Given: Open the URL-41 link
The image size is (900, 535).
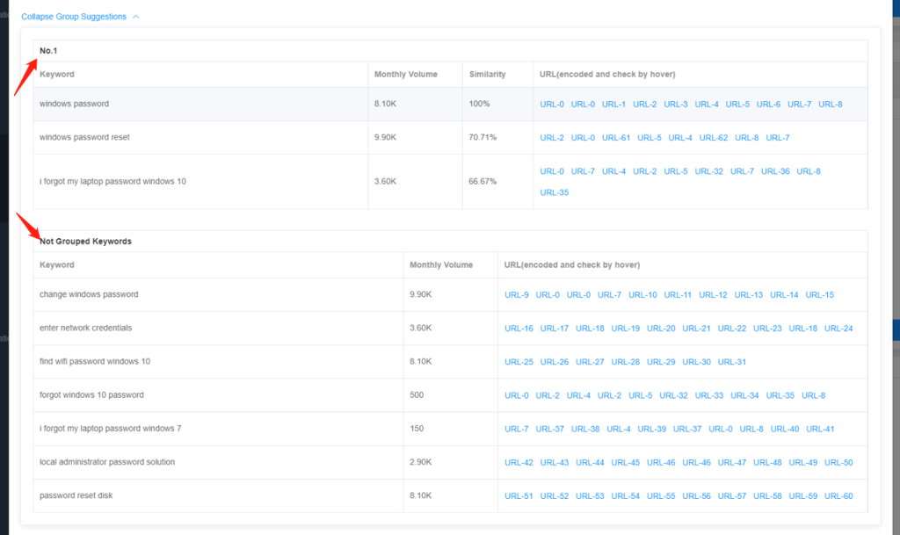Looking at the screenshot, I should (x=820, y=429).
